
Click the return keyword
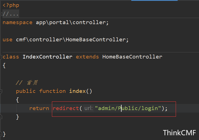[39, 108]
